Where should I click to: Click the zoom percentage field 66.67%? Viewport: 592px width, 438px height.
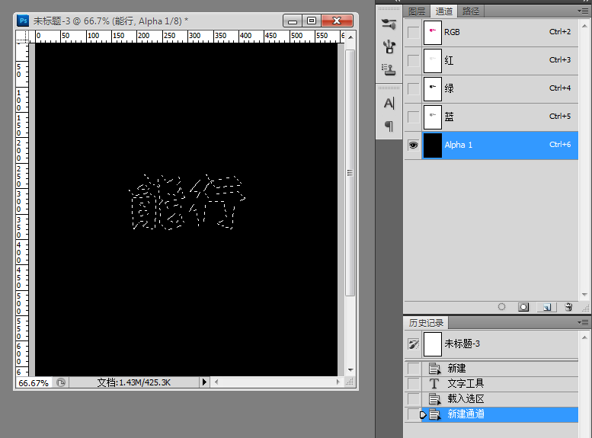[34, 383]
